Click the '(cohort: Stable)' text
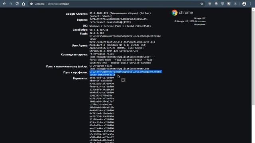 (x=101, y=16)
